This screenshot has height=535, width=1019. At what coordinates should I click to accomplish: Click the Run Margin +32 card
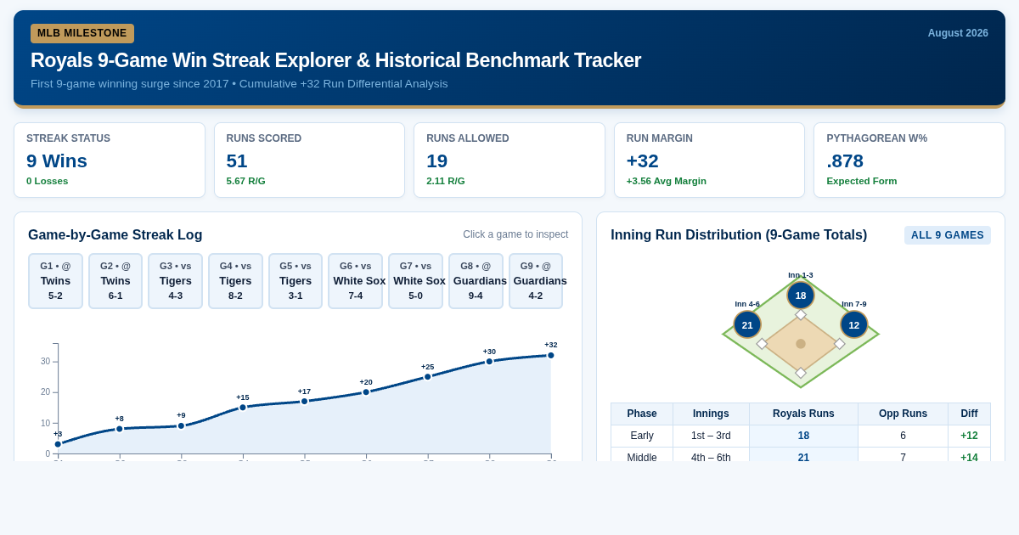click(710, 160)
